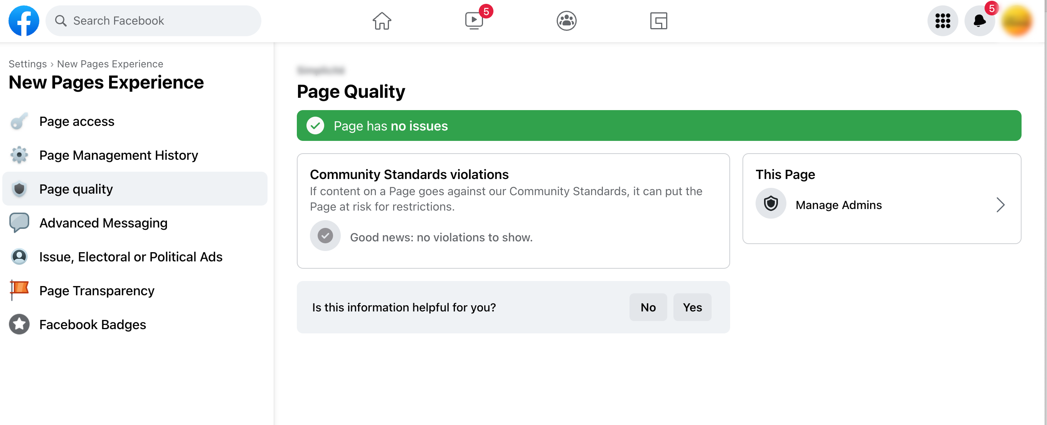The width and height of the screenshot is (1047, 425).
Task: Go to Home via house icon
Action: tap(382, 21)
